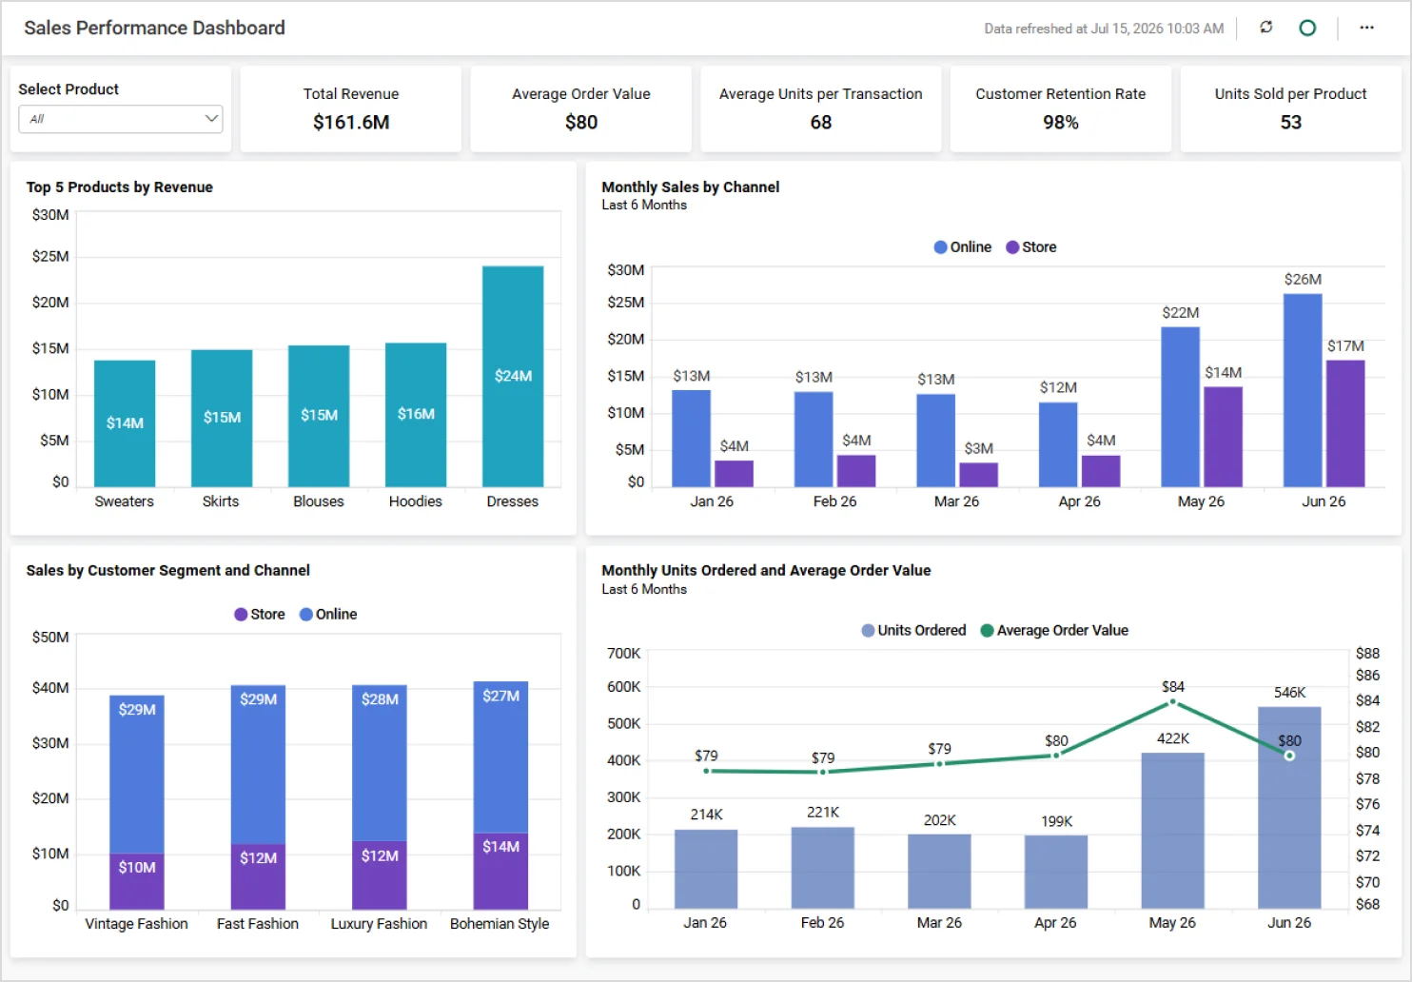The width and height of the screenshot is (1412, 982).
Task: Click the Units Sold per Product card
Action: tap(1291, 108)
